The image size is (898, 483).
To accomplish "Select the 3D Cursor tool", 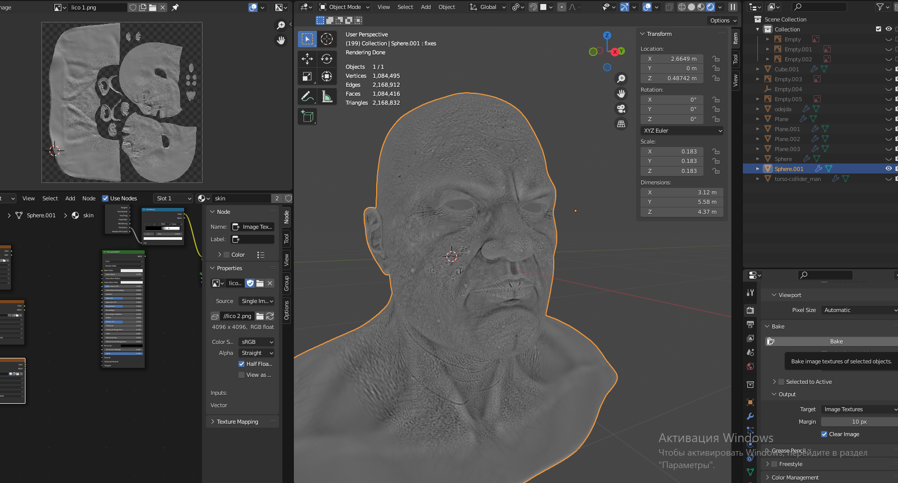I will click(327, 39).
